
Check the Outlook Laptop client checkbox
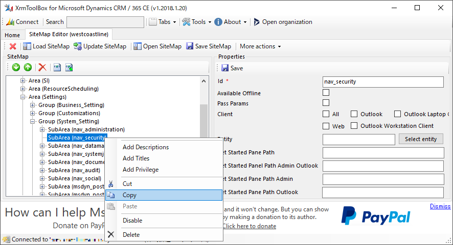(x=398, y=114)
